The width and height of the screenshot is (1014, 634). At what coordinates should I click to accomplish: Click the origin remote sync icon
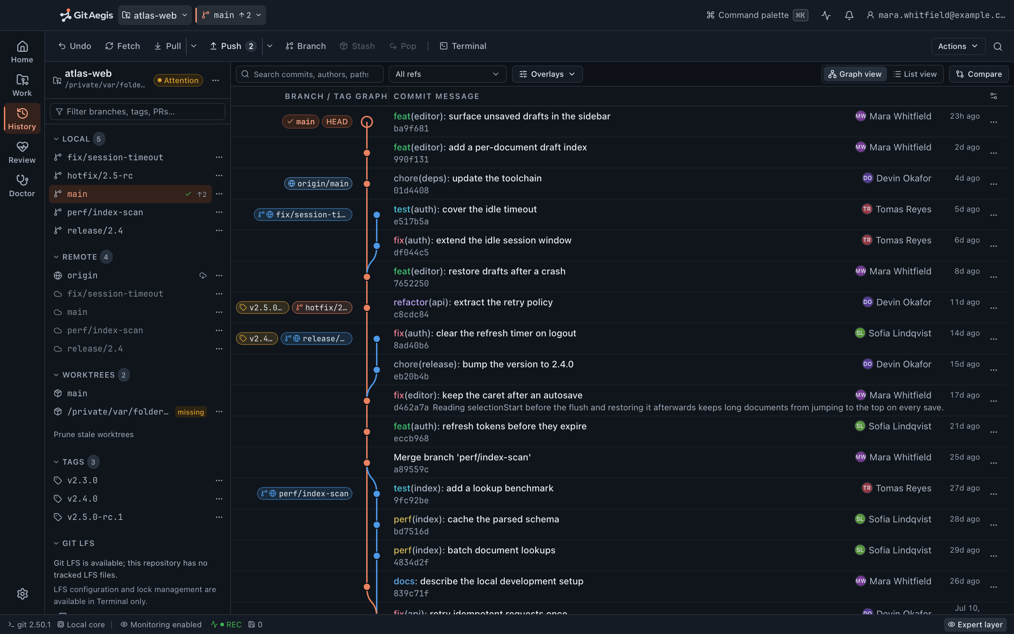(x=203, y=275)
